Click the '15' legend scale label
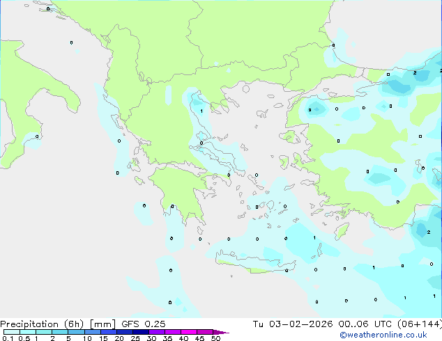The width and height of the screenshot is (442, 341). (103, 338)
